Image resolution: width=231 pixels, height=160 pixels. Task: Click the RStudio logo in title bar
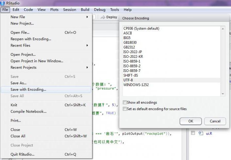click(x=3, y=3)
